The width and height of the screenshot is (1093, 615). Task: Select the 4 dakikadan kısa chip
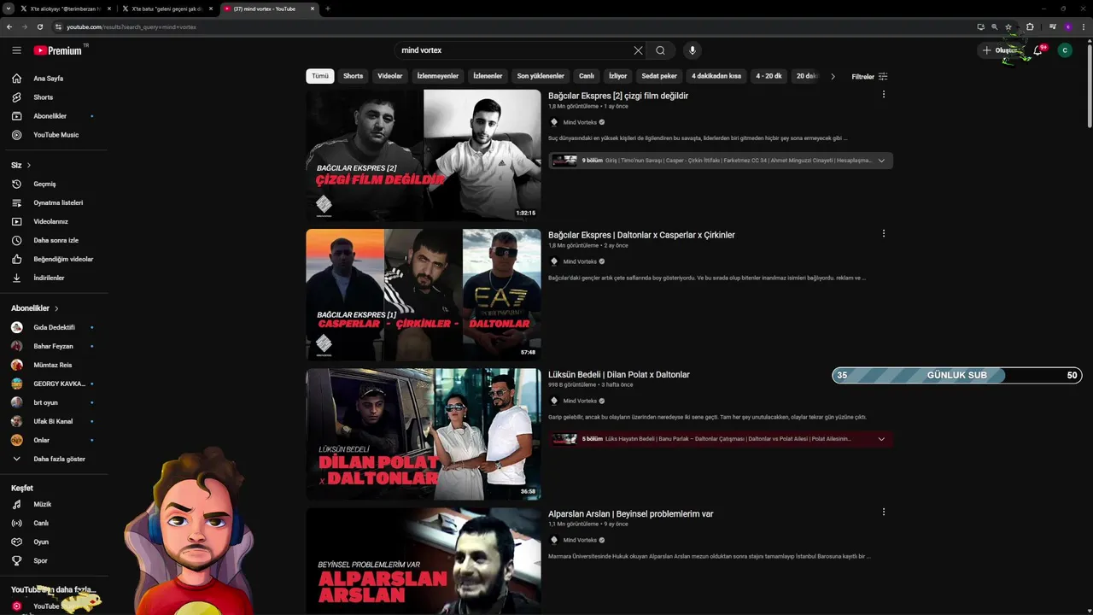[x=716, y=76]
